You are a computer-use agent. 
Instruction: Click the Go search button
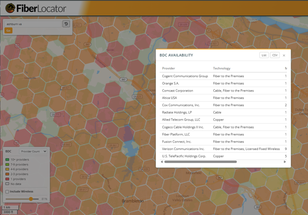(x=8, y=31)
